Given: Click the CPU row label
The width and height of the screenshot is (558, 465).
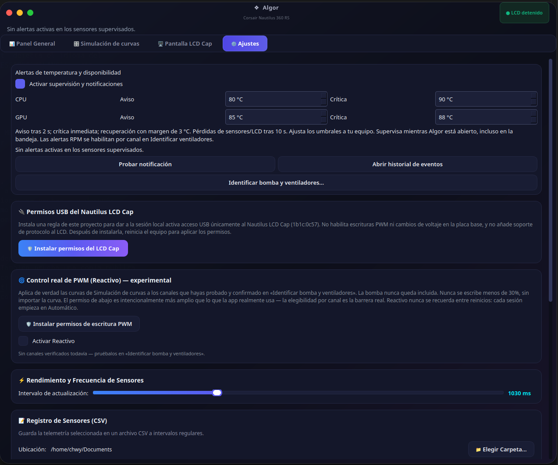Looking at the screenshot, I should point(21,99).
